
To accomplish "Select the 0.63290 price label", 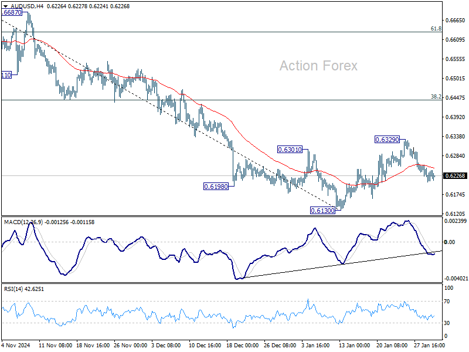I will coord(387,140).
